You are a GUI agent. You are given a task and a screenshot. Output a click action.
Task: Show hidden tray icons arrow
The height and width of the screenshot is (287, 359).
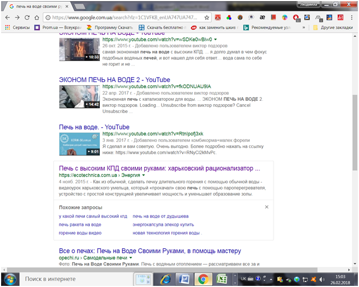click(271, 279)
